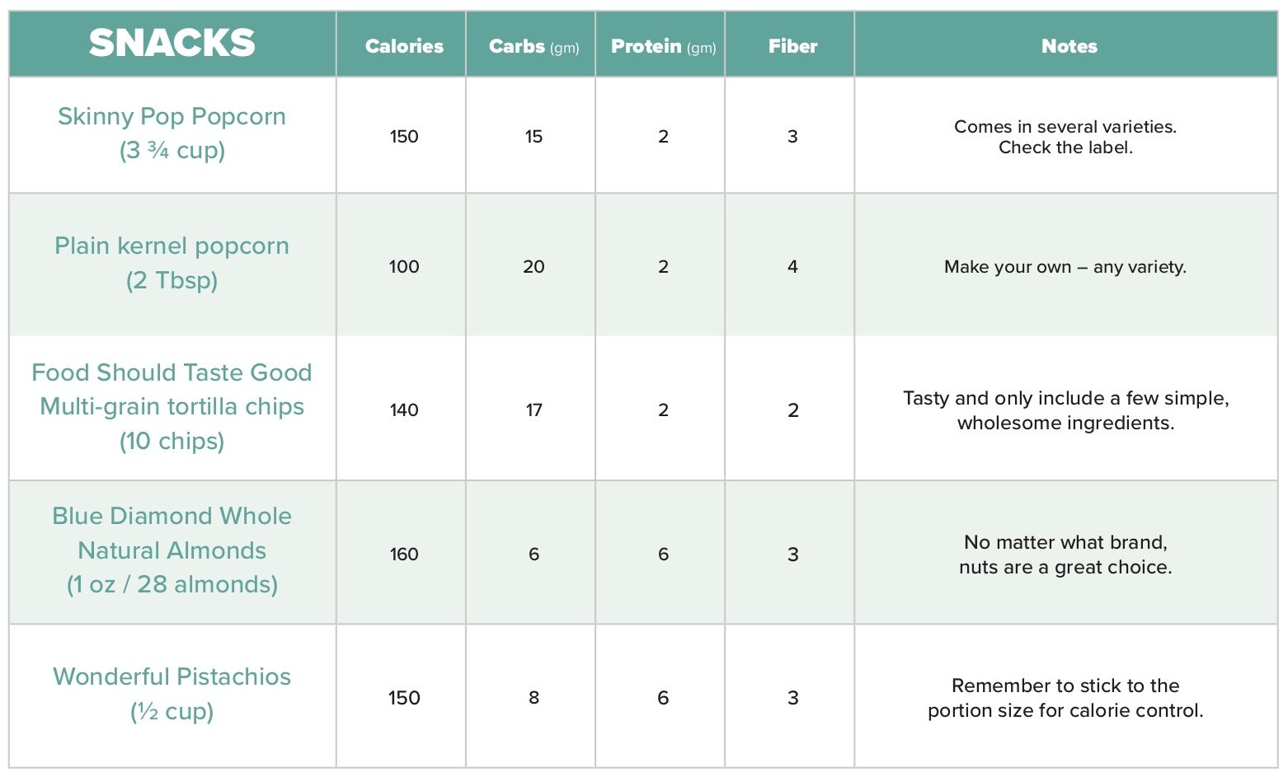This screenshot has width=1288, height=777.
Task: Select the fiber value 4 for plain popcorn
Action: point(792,267)
